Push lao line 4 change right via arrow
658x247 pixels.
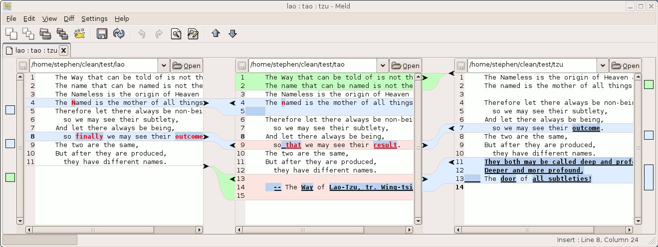[x=206, y=103]
